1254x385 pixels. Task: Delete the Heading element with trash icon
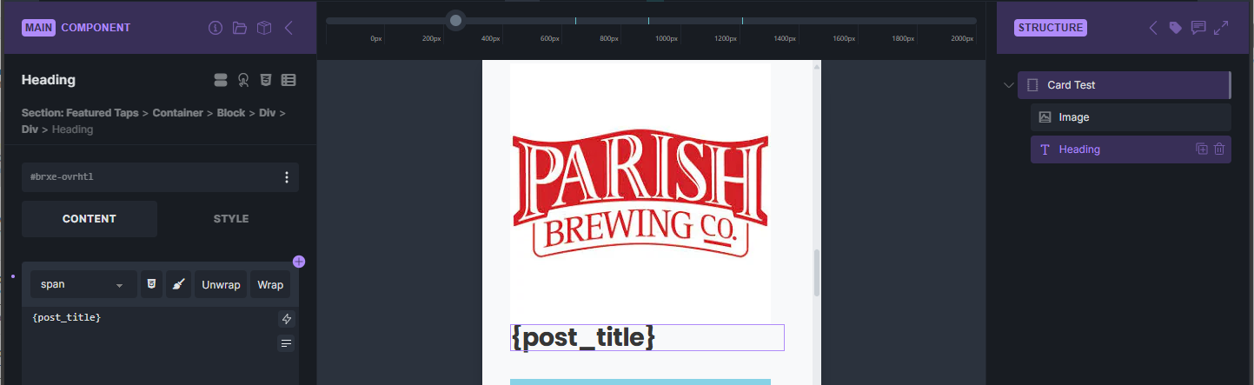coord(1219,149)
